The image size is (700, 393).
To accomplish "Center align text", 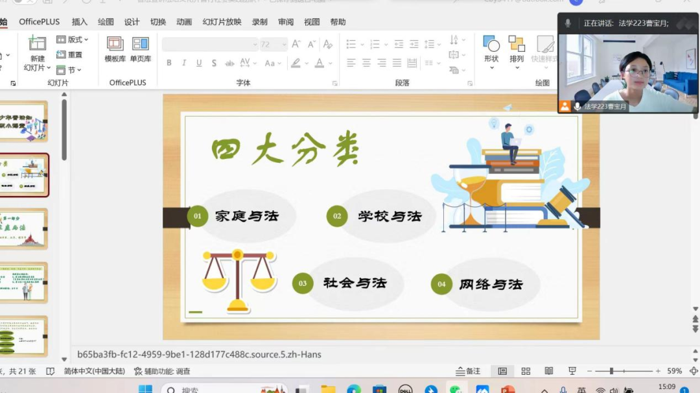I will [x=366, y=63].
